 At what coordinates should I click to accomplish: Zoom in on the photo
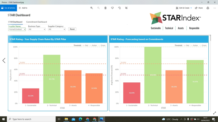[92, 8]
